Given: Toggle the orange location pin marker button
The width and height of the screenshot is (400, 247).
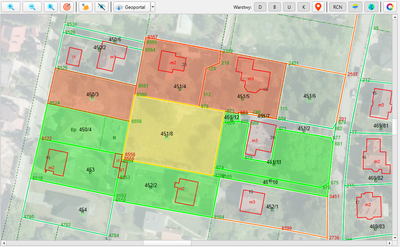Looking at the screenshot, I should tap(318, 7).
